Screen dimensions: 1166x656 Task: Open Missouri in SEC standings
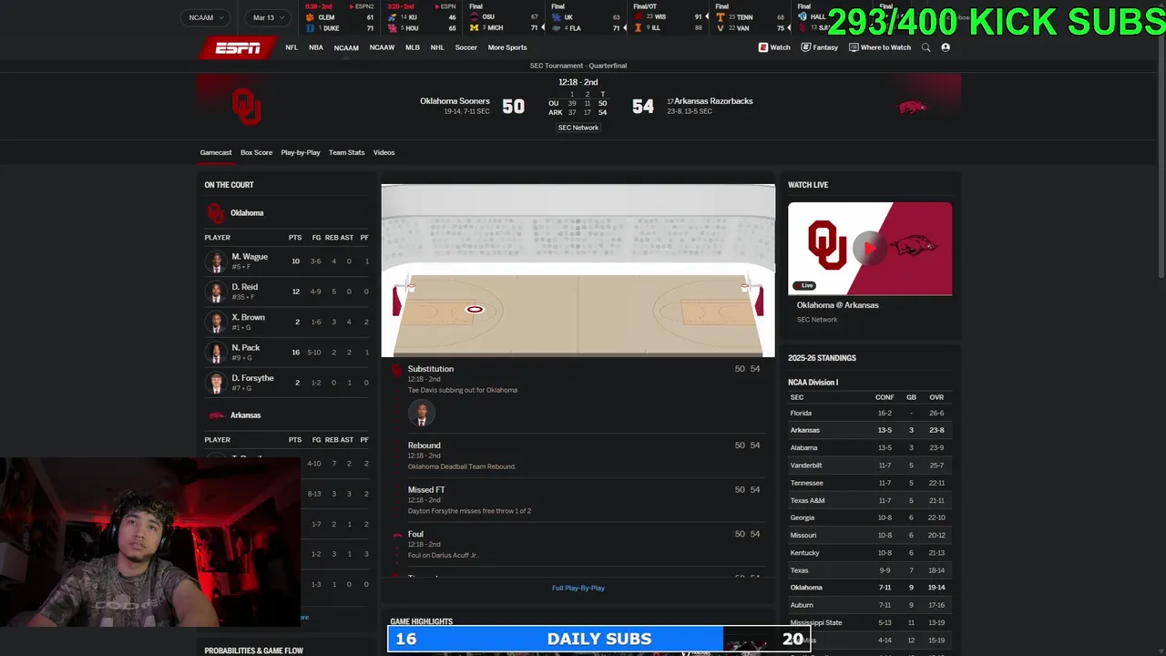point(803,535)
